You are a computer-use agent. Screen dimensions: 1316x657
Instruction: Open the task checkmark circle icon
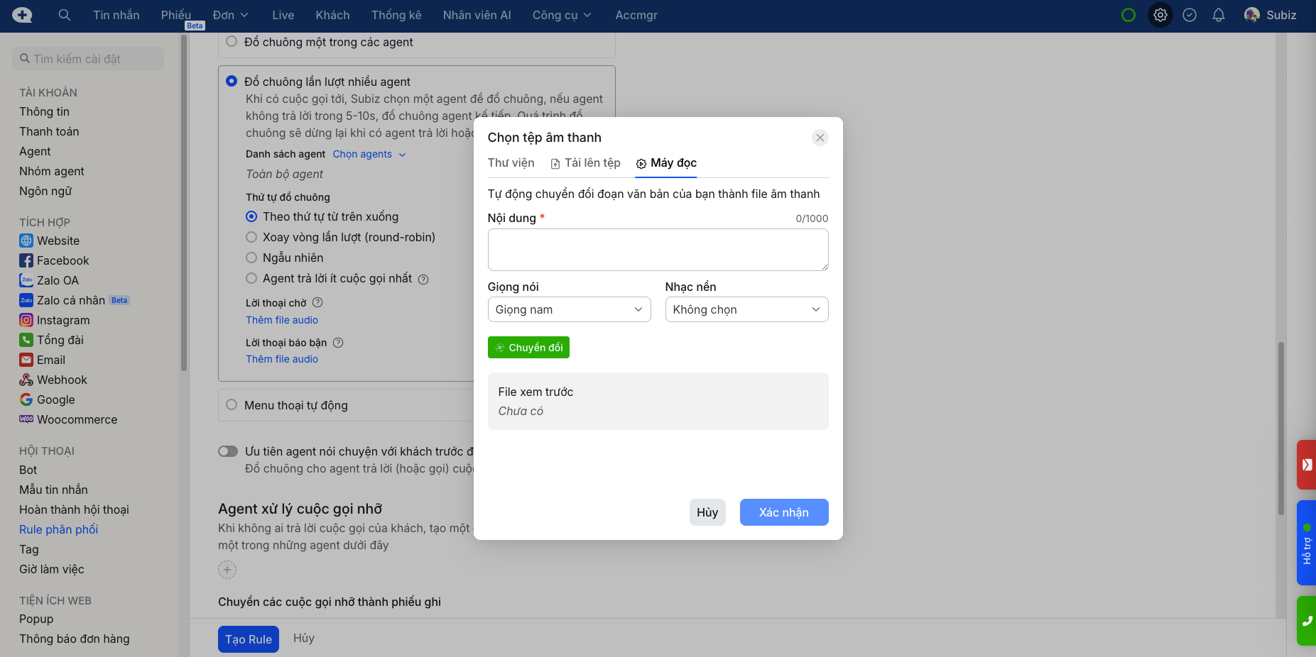tap(1190, 15)
